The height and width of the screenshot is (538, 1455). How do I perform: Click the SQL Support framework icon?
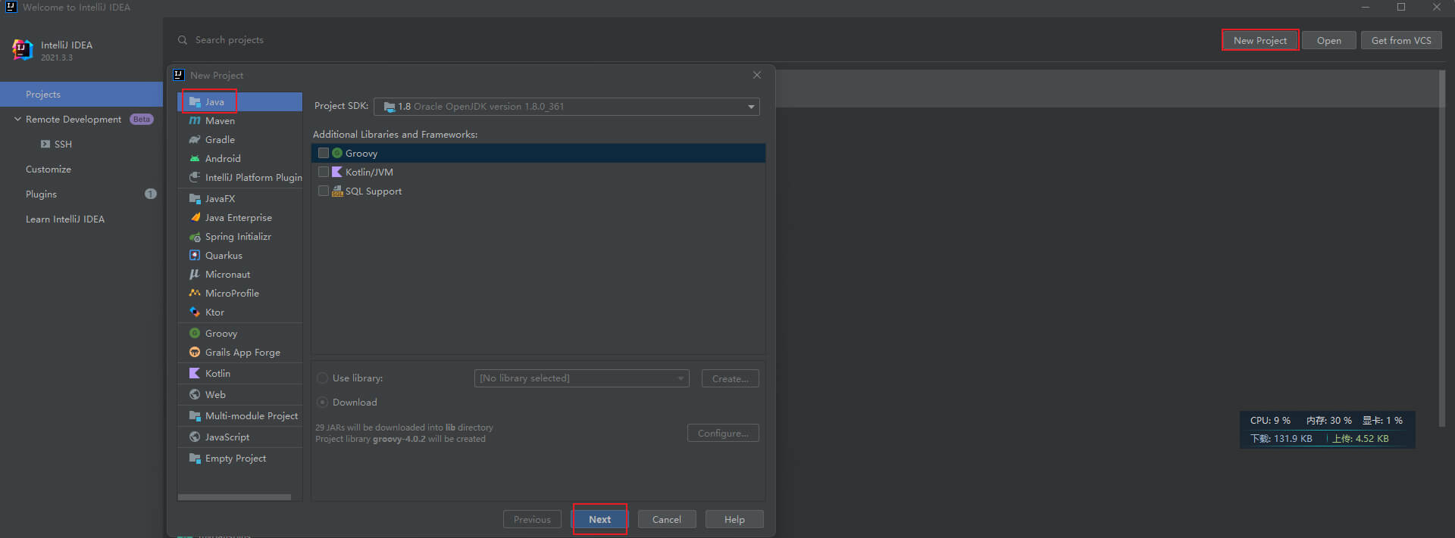tap(337, 191)
